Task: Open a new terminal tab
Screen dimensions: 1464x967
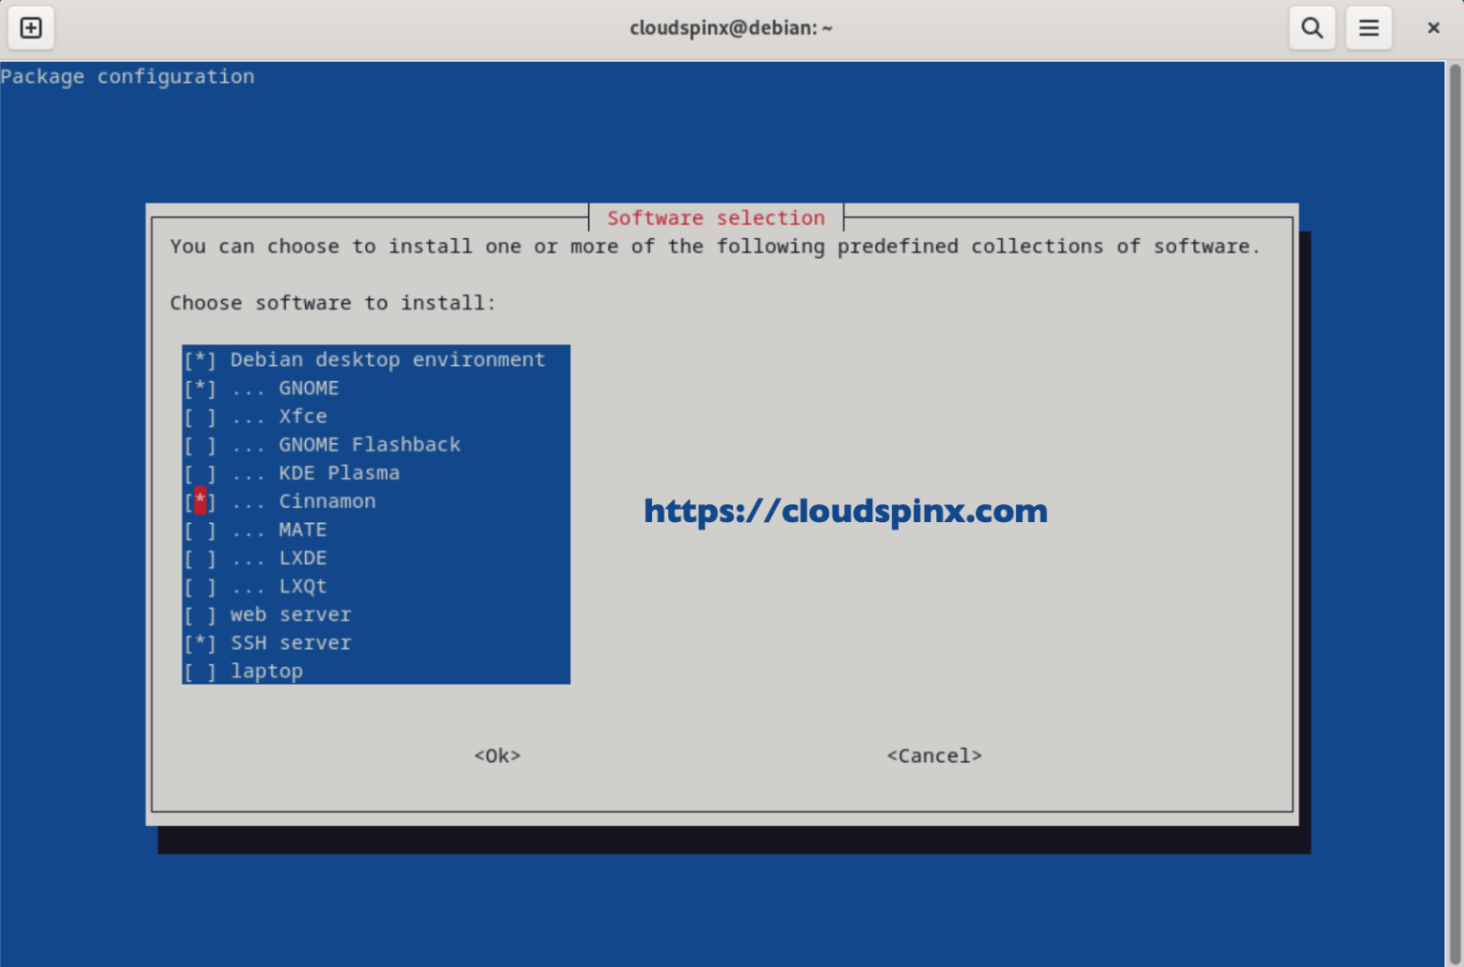Action: pyautogui.click(x=30, y=28)
